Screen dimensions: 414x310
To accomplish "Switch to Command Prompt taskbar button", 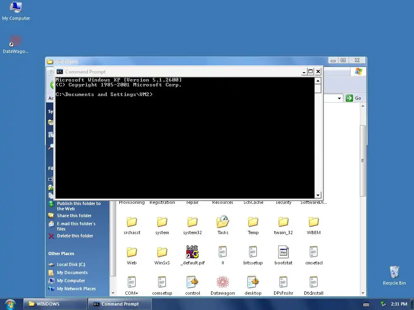I will 120,304.
